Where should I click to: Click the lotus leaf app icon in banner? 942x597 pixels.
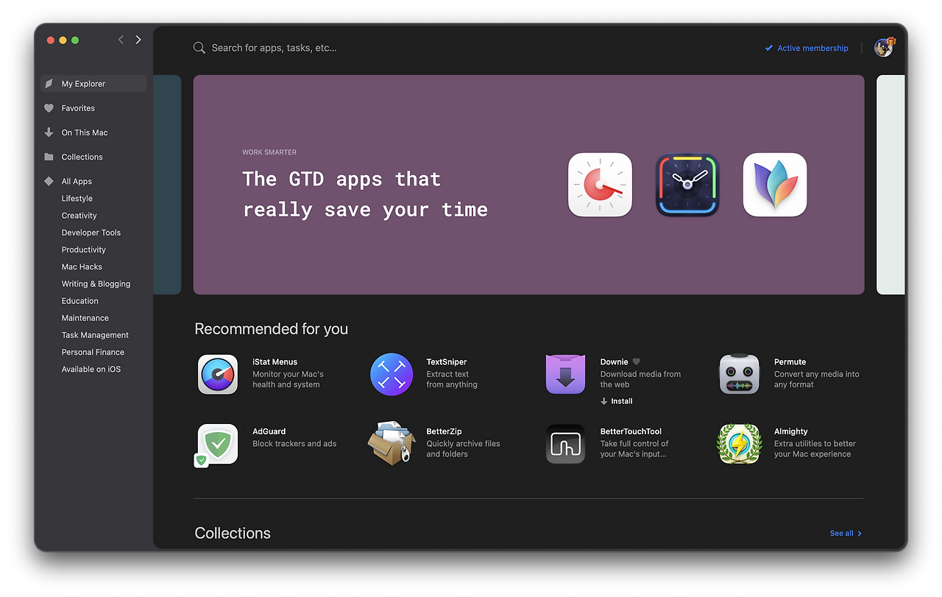[x=775, y=185]
